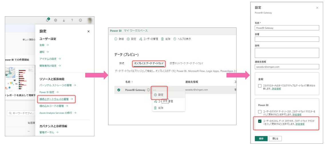Click info icon beside PowerBI Gateway name
The image size is (328, 148).
148,90
